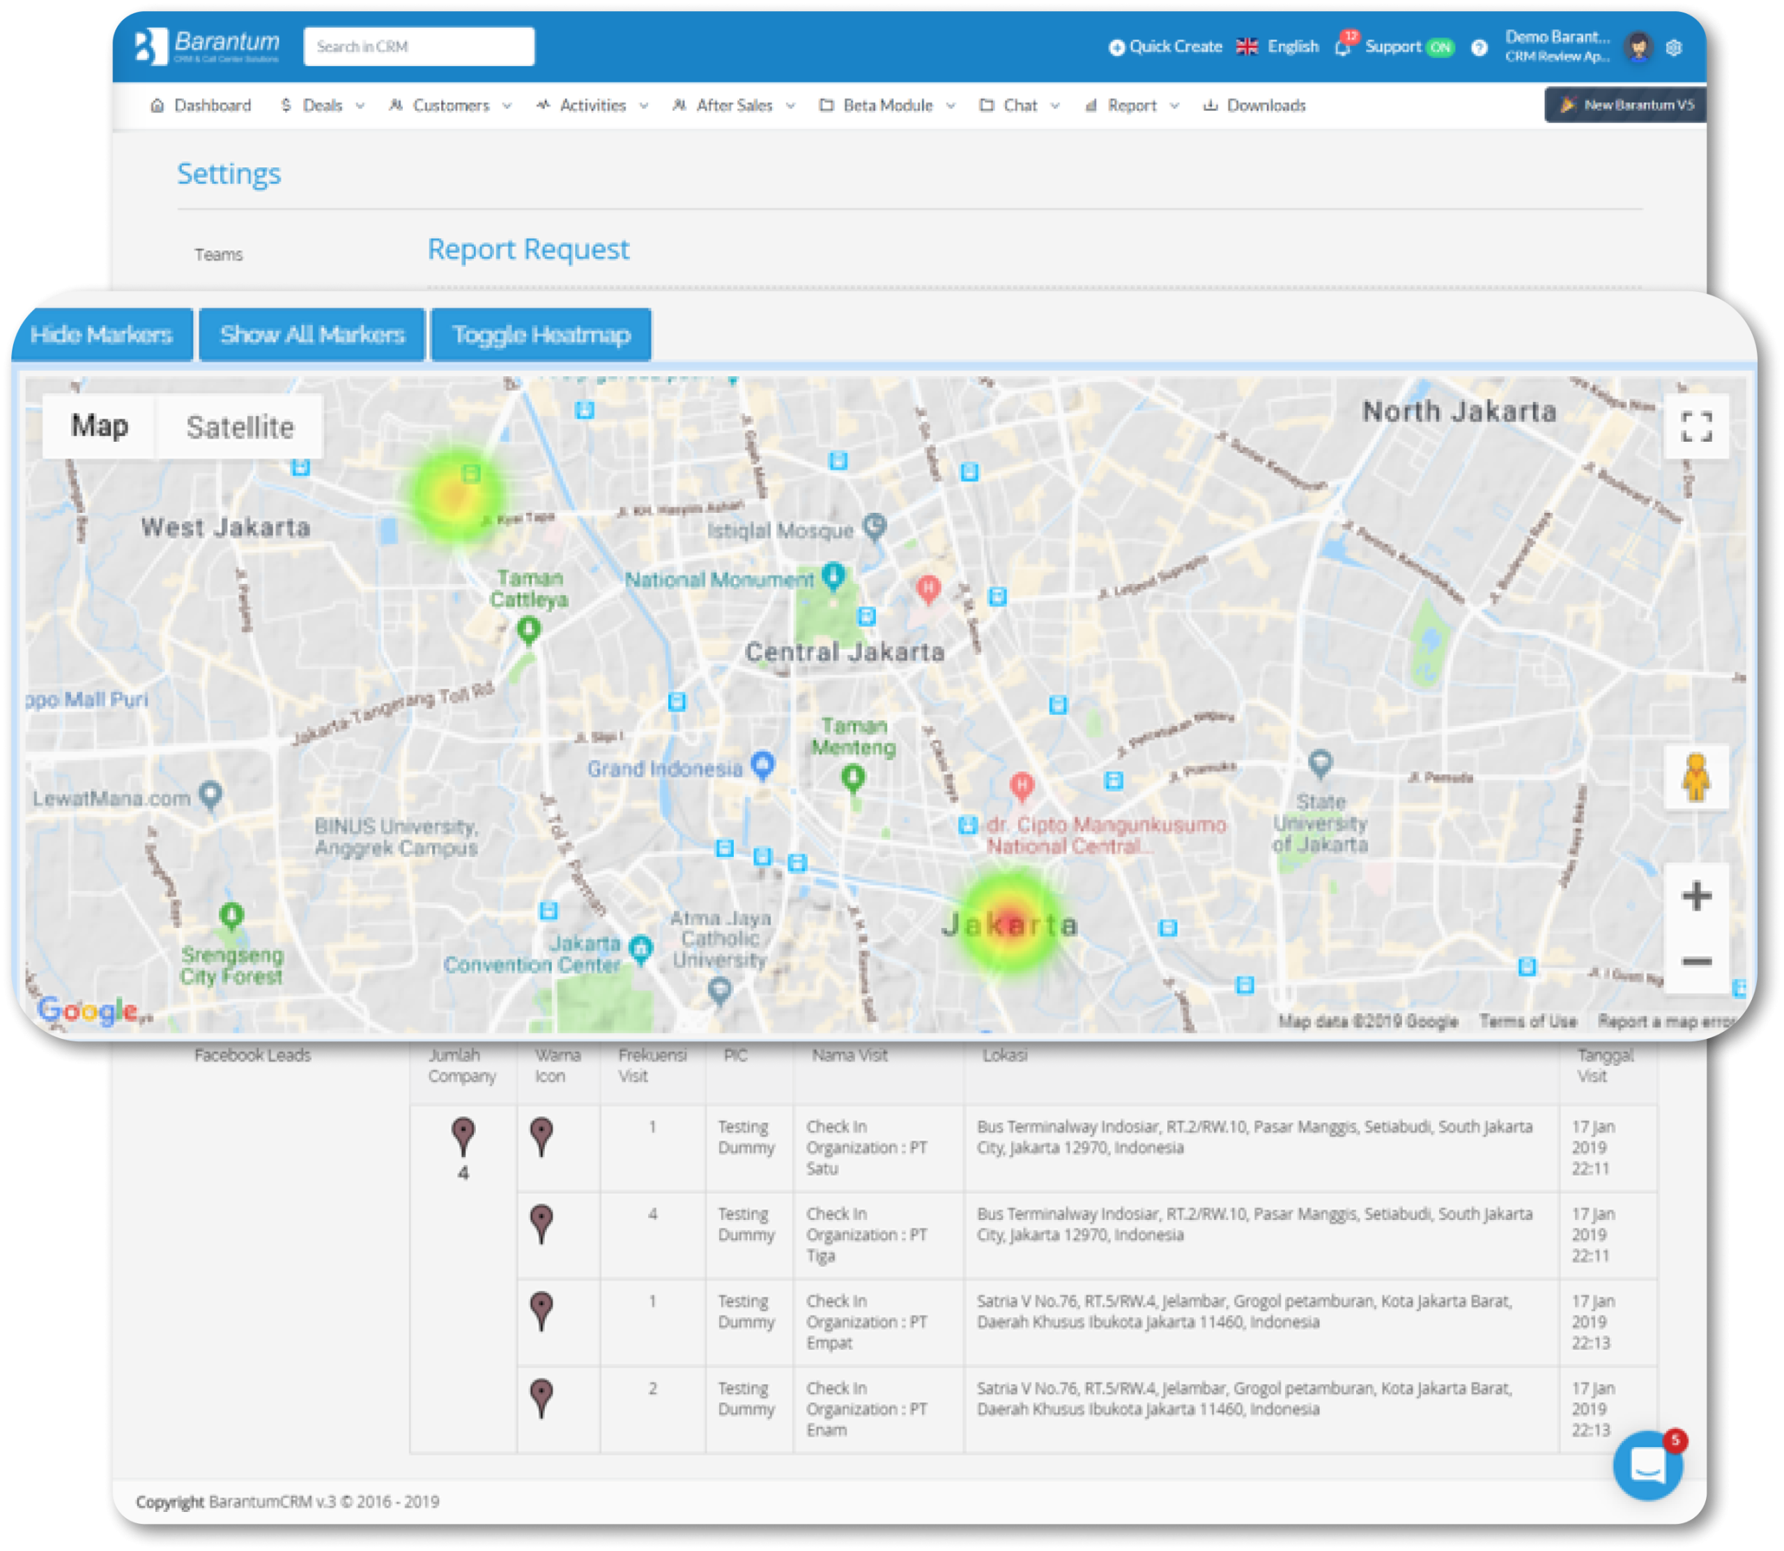The image size is (1784, 1551).
Task: Click Show All Markers button
Action: (311, 334)
